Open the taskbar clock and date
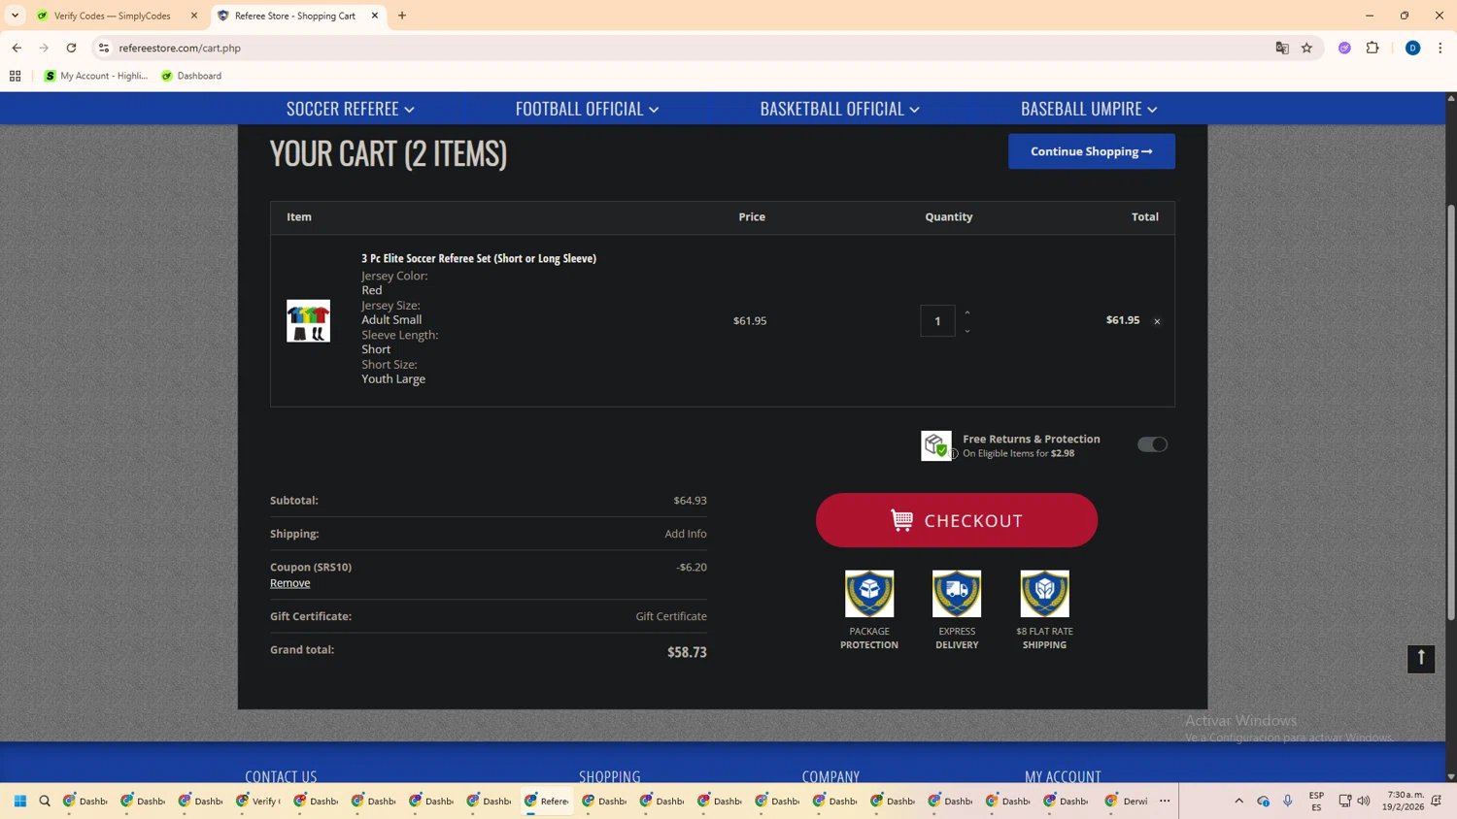The image size is (1457, 819). pos(1406,801)
